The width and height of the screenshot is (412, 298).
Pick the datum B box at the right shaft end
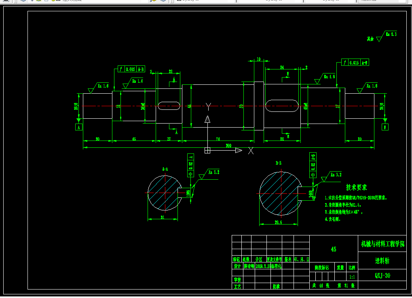[x=385, y=127]
